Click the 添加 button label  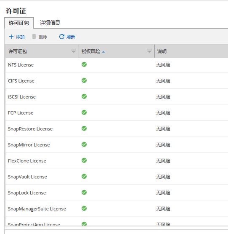(20, 37)
